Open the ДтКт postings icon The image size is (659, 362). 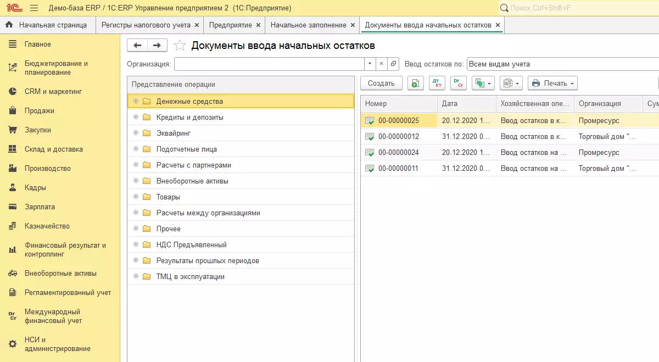tap(437, 83)
